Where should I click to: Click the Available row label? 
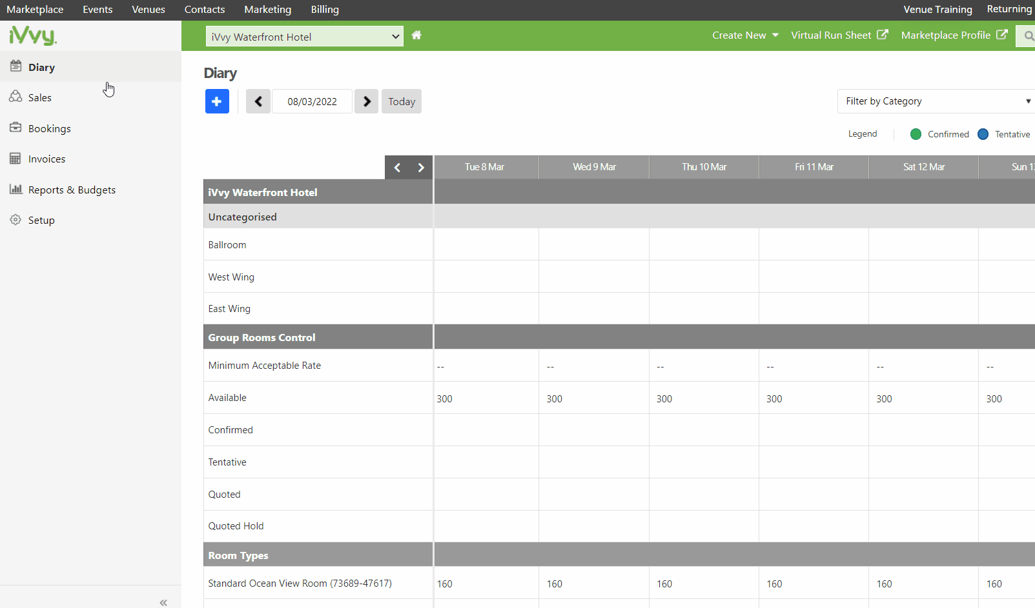click(x=227, y=398)
